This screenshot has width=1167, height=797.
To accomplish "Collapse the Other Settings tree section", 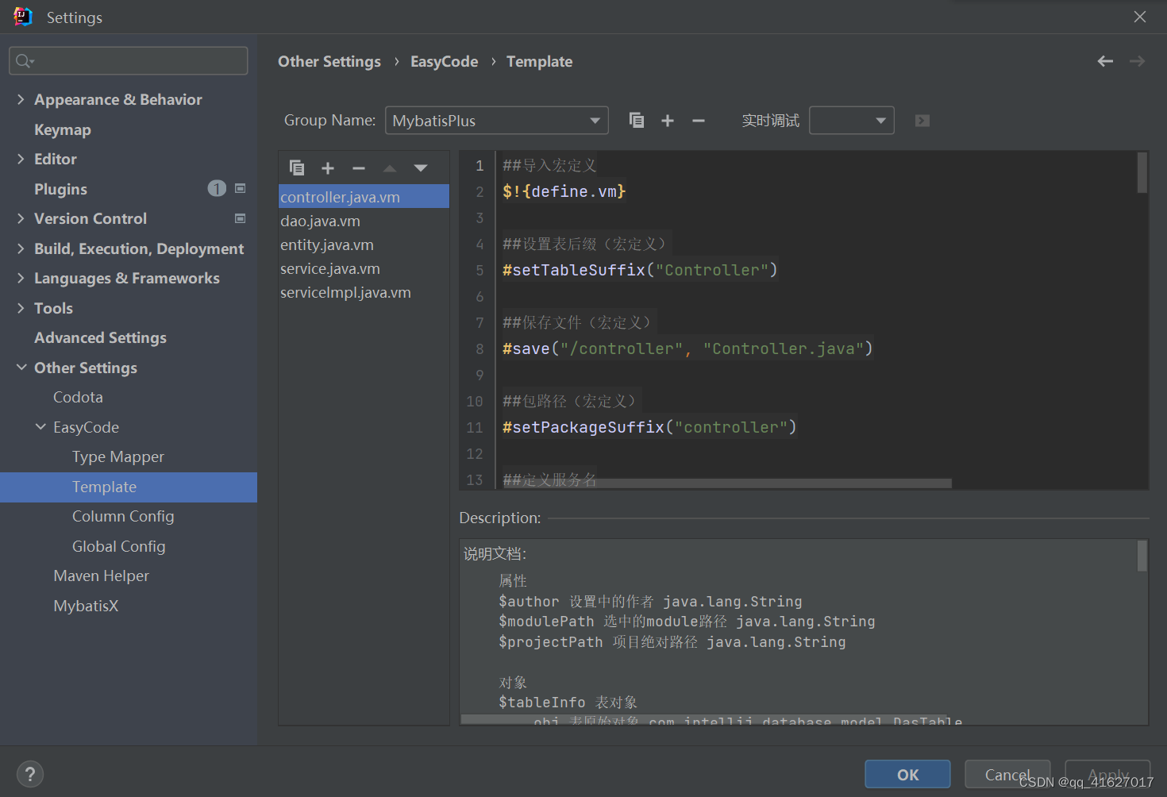I will click(21, 367).
